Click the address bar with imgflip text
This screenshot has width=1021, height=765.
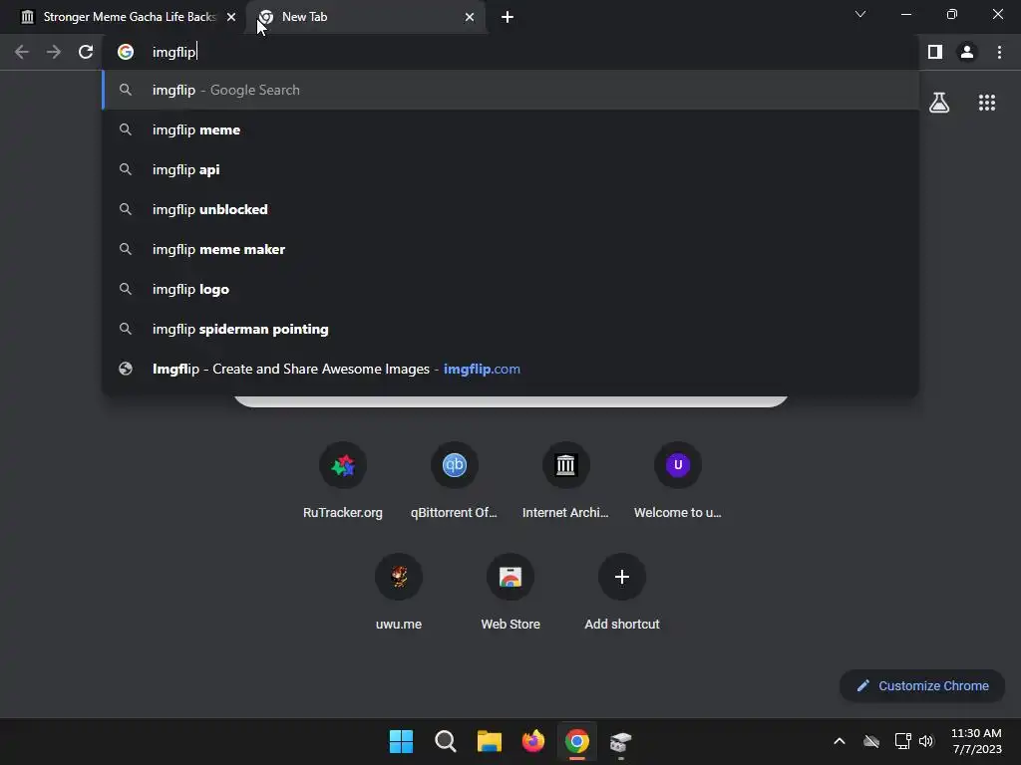pyautogui.click(x=510, y=52)
